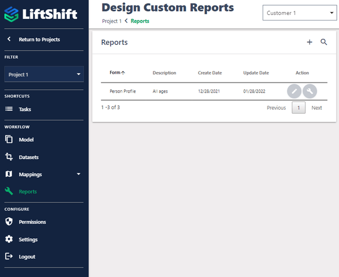
Task: Open the Project 1 filter dropdown
Action: (x=44, y=74)
